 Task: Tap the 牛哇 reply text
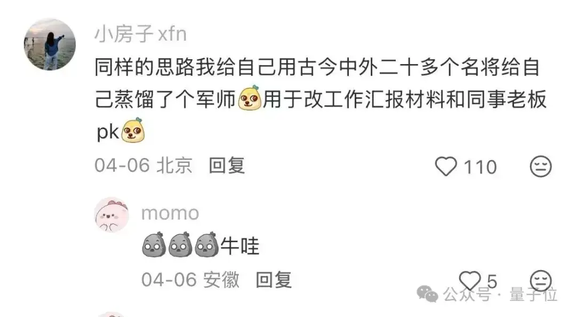[240, 246]
